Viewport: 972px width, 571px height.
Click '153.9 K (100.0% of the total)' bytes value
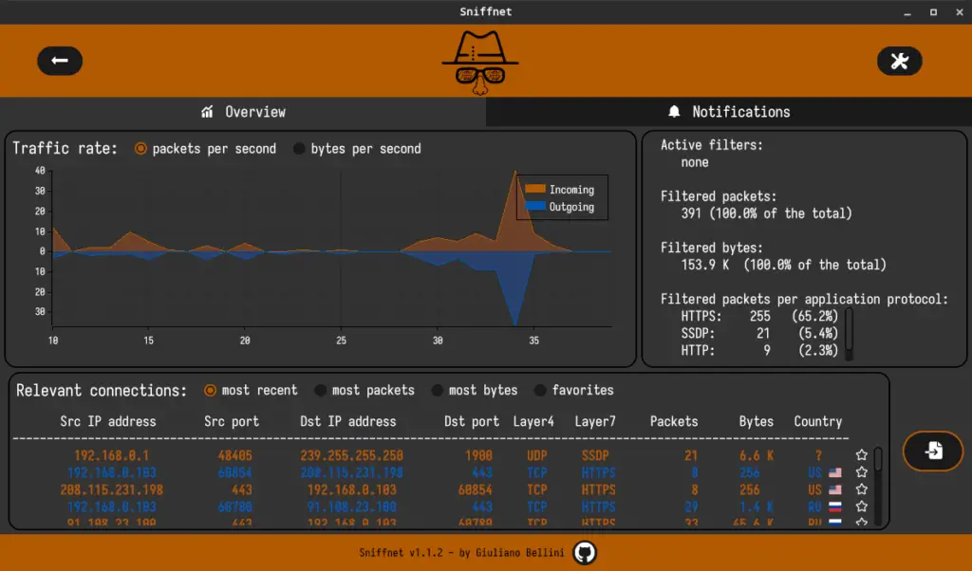[x=783, y=265]
